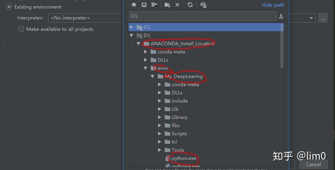
Task: Collapse the ANACONDA_Install_Location folder
Action: (139, 44)
